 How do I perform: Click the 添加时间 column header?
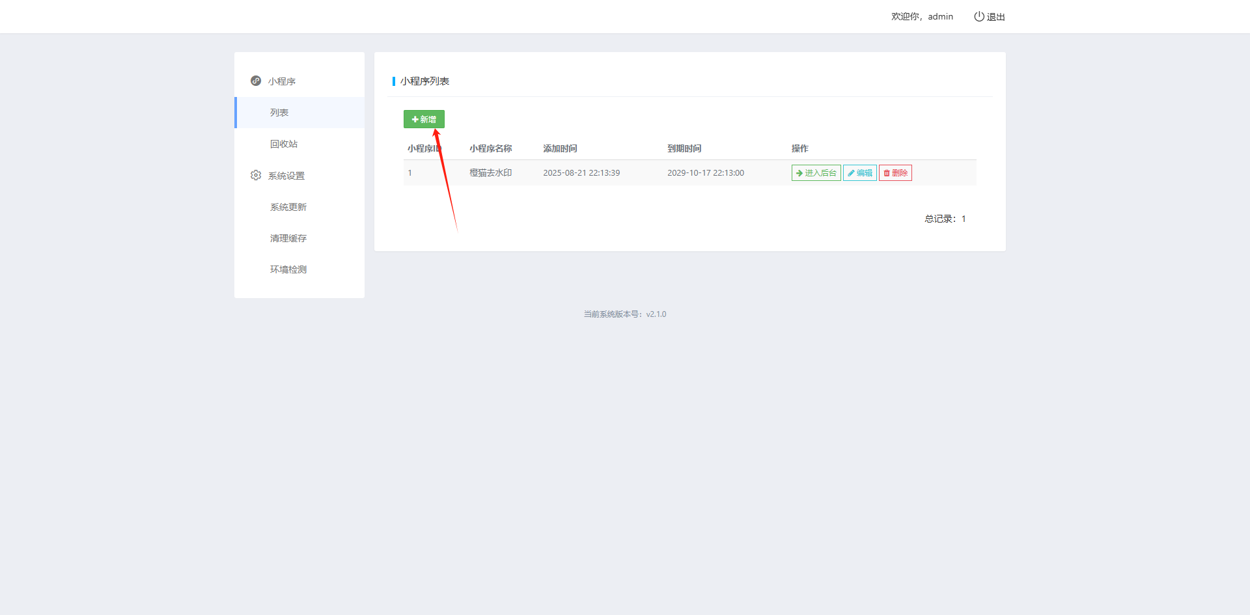coord(560,148)
